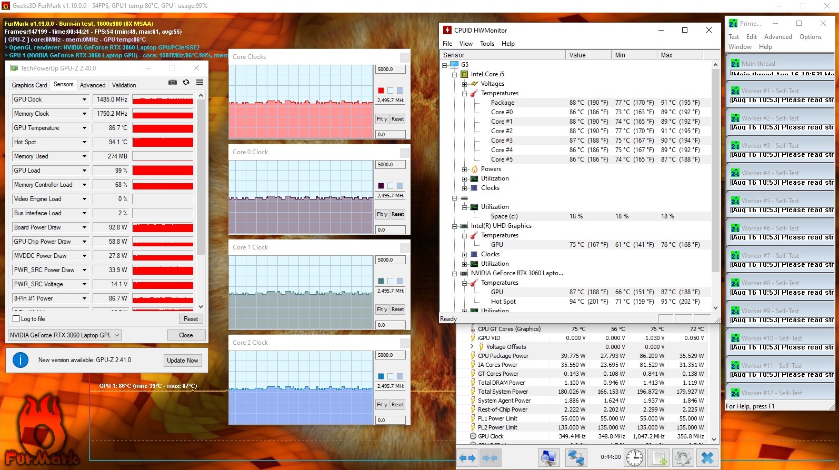The height and width of the screenshot is (470, 839).
Task: Click the GPU-Z sensors Reset button
Action: click(x=191, y=319)
